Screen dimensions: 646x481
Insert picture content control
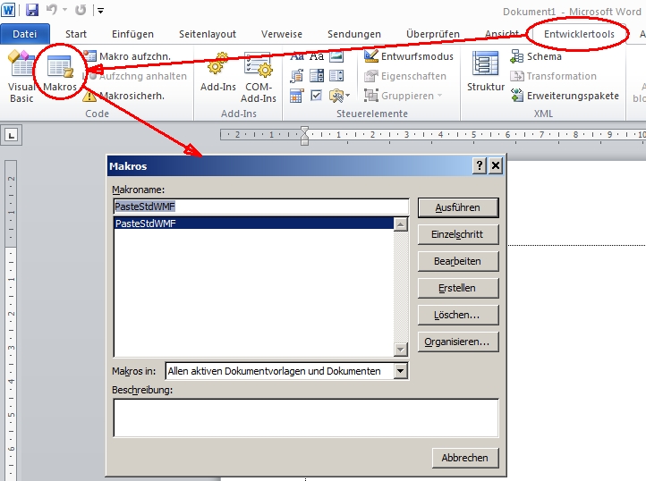click(336, 56)
